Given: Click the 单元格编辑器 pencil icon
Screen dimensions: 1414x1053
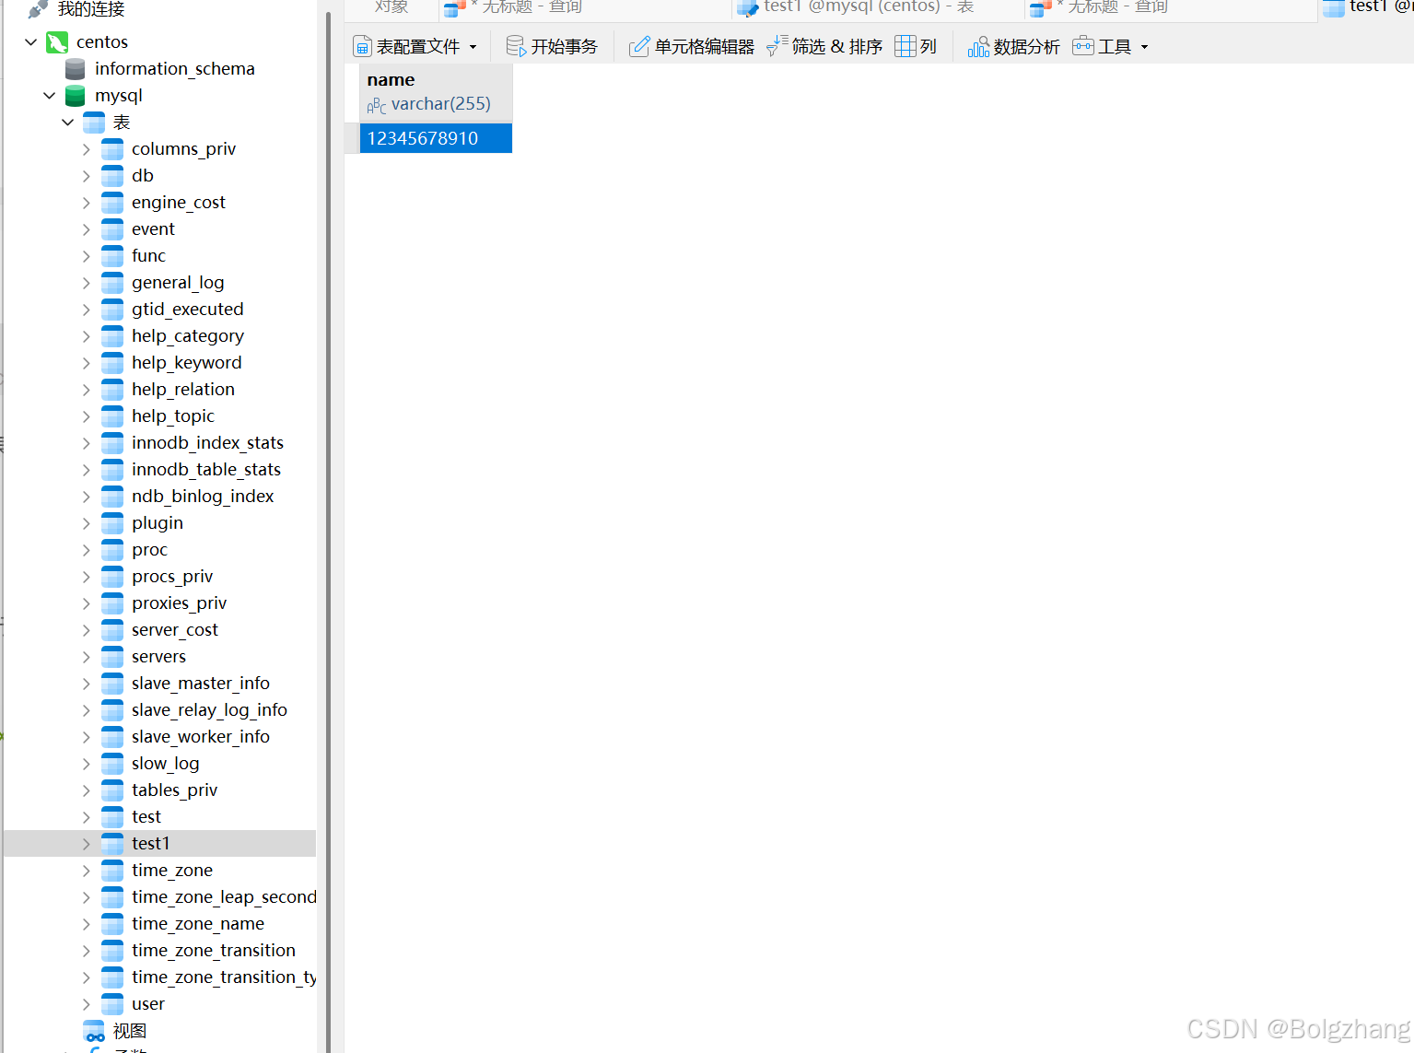Looking at the screenshot, I should point(639,46).
